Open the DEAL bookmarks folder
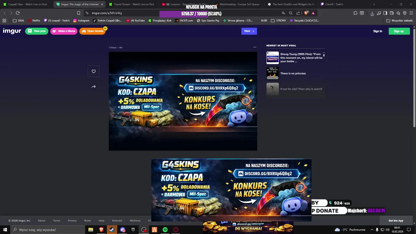416x234 pixels. point(19,20)
